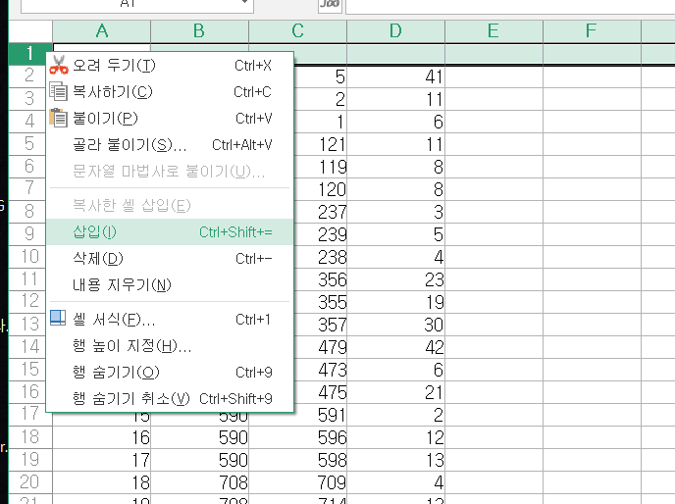Click cell with value 19 in column D

pos(395,302)
